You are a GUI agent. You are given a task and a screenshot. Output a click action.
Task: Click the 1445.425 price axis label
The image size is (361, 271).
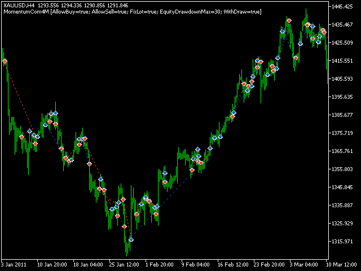point(342,7)
